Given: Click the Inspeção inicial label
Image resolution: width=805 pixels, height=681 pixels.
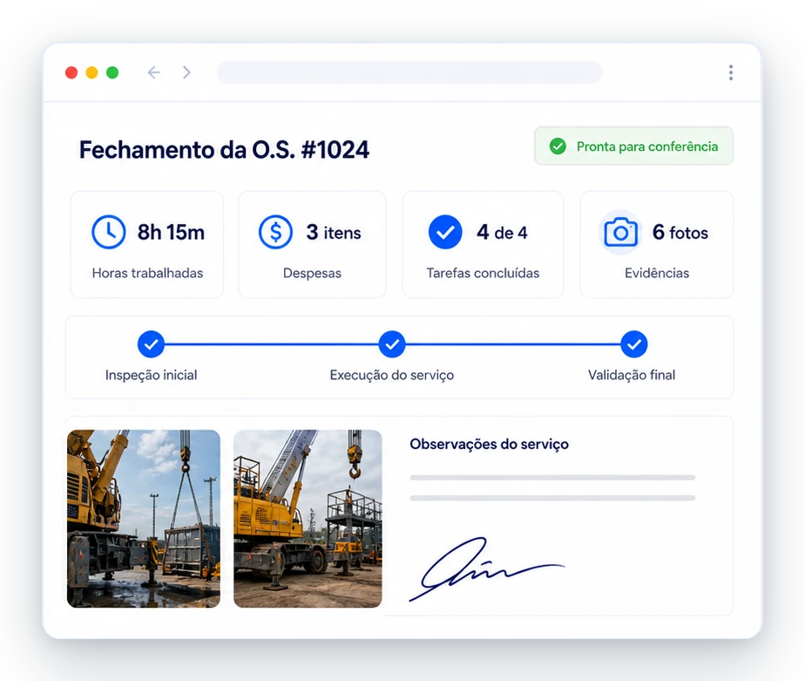Looking at the screenshot, I should coord(151,375).
